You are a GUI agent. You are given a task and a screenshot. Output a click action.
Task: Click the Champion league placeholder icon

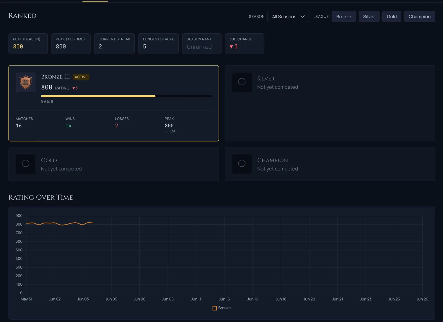[242, 164]
